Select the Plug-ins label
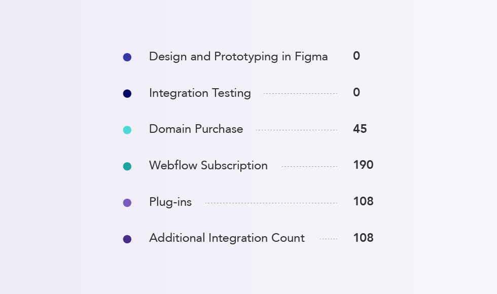Screen dimensions: 497x294 170,202
